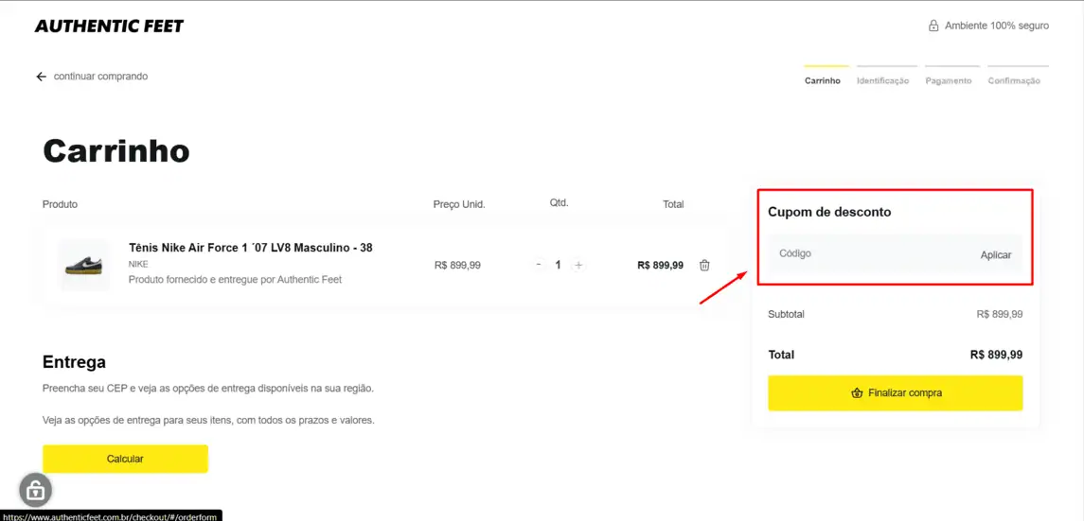Click Aplicar to apply the coupon
Viewport: 1084px width, 521px height.
click(996, 254)
